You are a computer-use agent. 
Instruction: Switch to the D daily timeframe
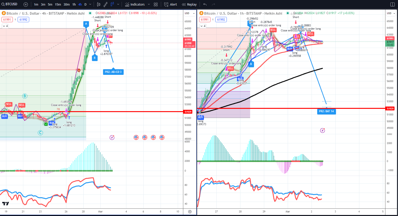click(85, 4)
